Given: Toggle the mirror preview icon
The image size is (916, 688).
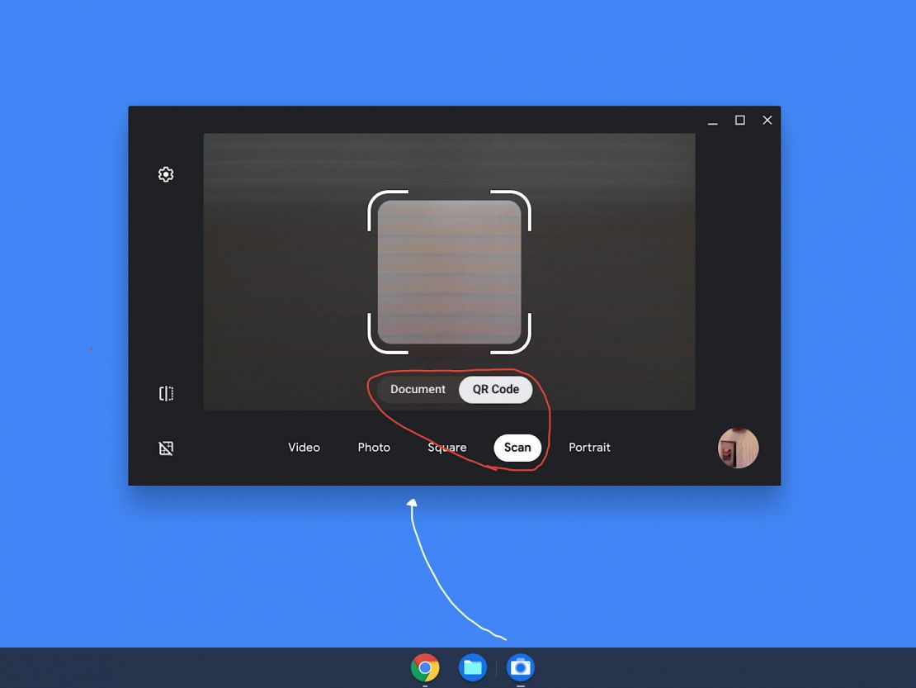Looking at the screenshot, I should pyautogui.click(x=166, y=393).
